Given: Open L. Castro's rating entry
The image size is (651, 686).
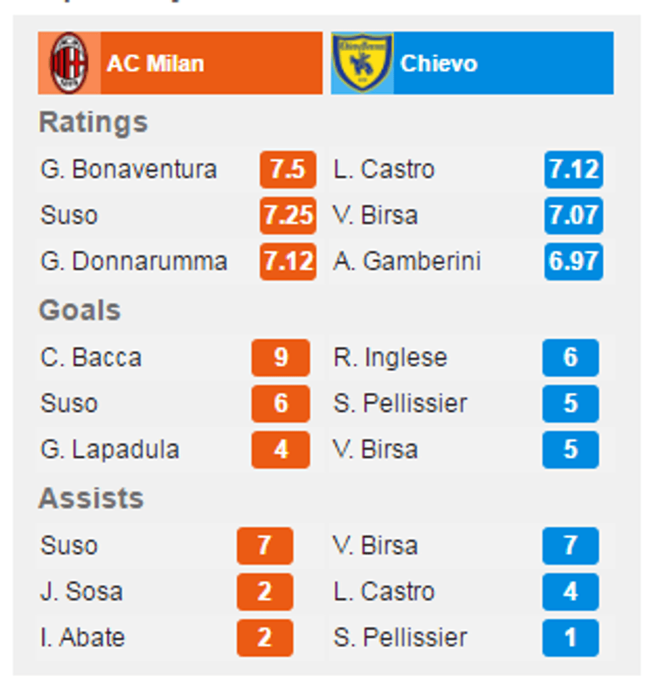Looking at the screenshot, I should [384, 170].
